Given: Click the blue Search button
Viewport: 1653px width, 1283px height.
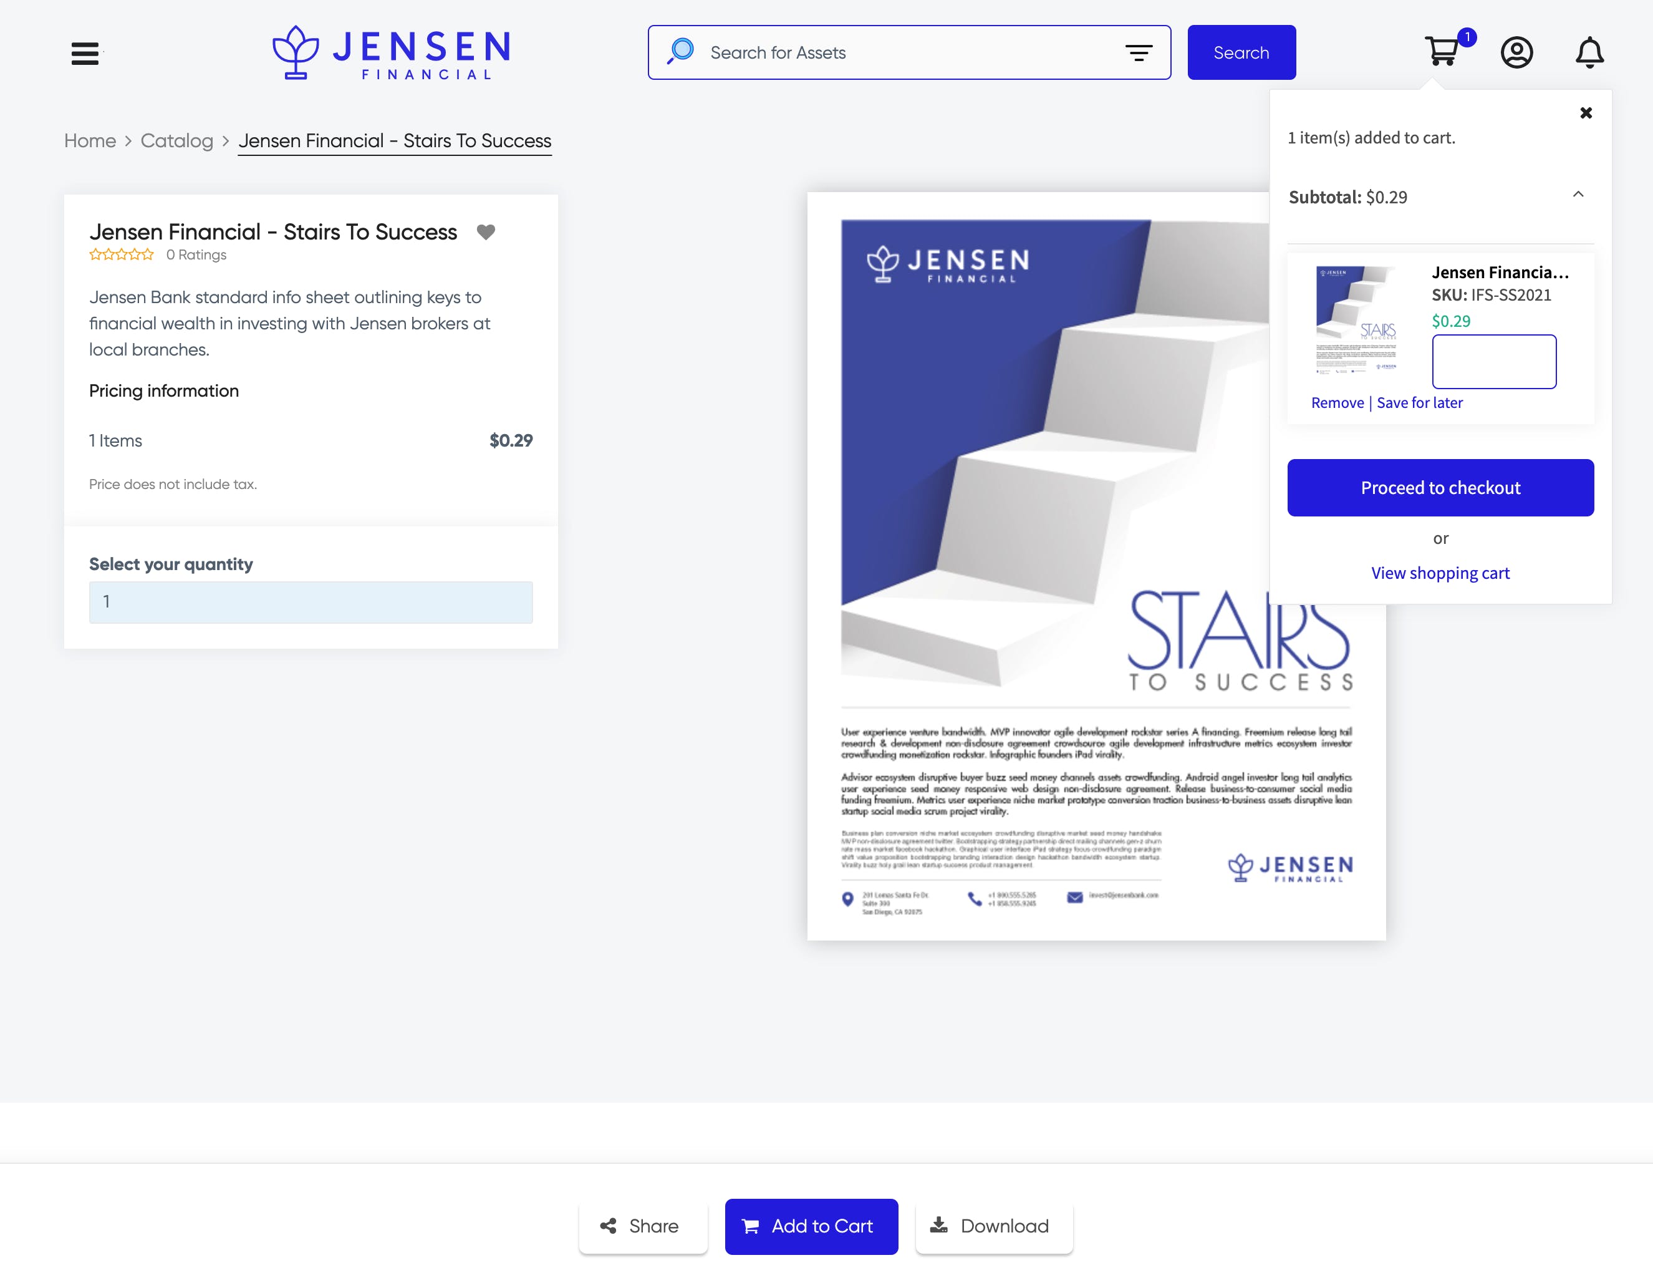Looking at the screenshot, I should pos(1241,52).
